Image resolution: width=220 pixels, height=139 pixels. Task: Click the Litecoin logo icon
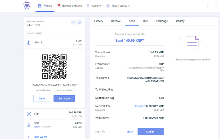pos(29,43)
